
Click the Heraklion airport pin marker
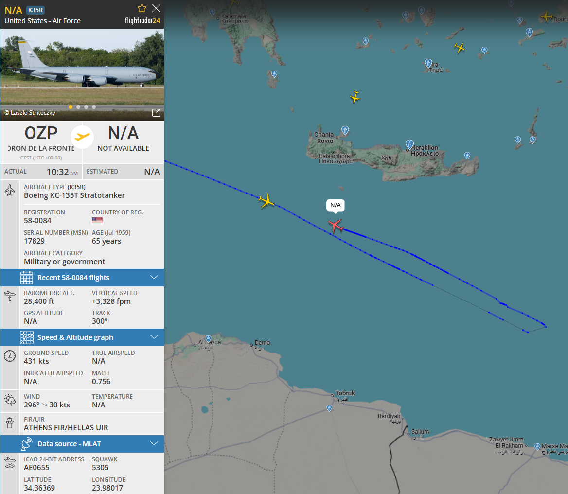coord(409,144)
